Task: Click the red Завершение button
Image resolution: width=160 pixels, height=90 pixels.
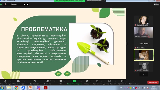Action: coord(153,82)
